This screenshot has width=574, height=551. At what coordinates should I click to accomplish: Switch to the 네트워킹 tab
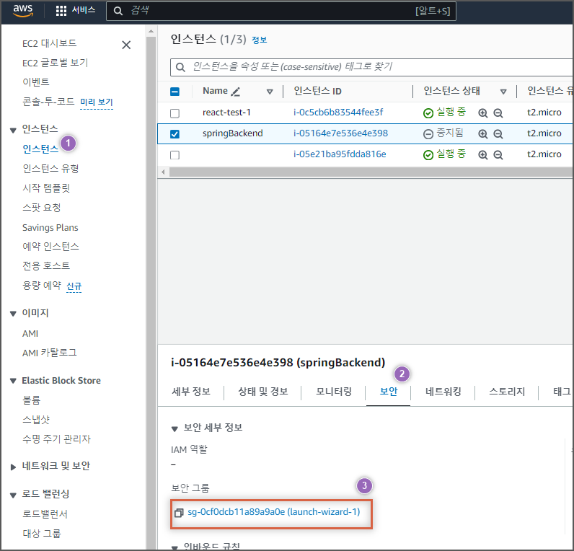click(x=443, y=392)
